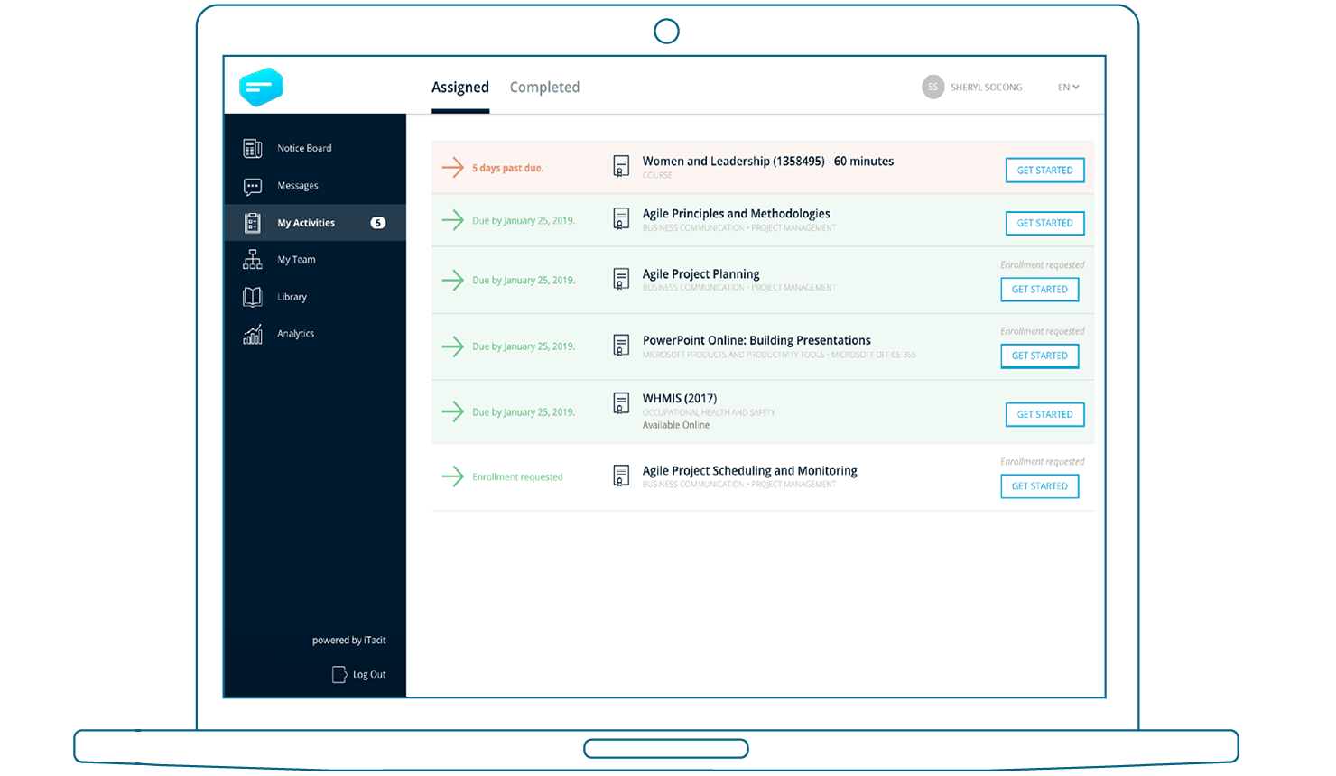
Task: Click Get Started for WHMIS (2017)
Action: 1044,414
